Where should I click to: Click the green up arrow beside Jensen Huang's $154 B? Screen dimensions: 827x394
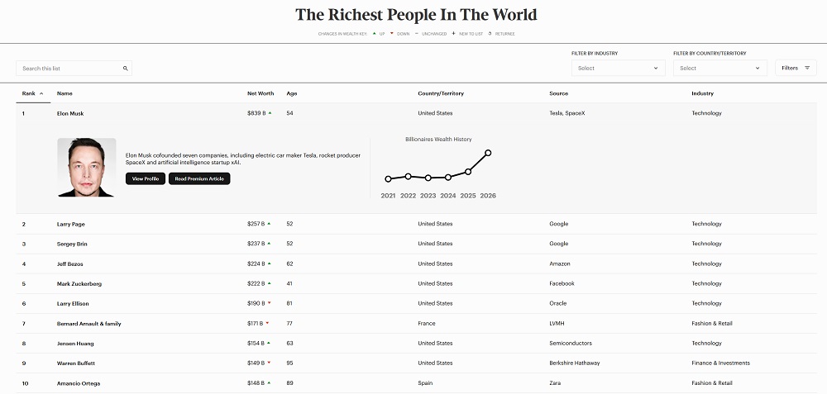[x=270, y=343]
